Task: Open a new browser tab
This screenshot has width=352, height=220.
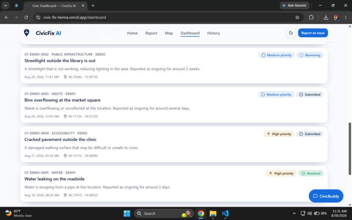Action: [93, 6]
